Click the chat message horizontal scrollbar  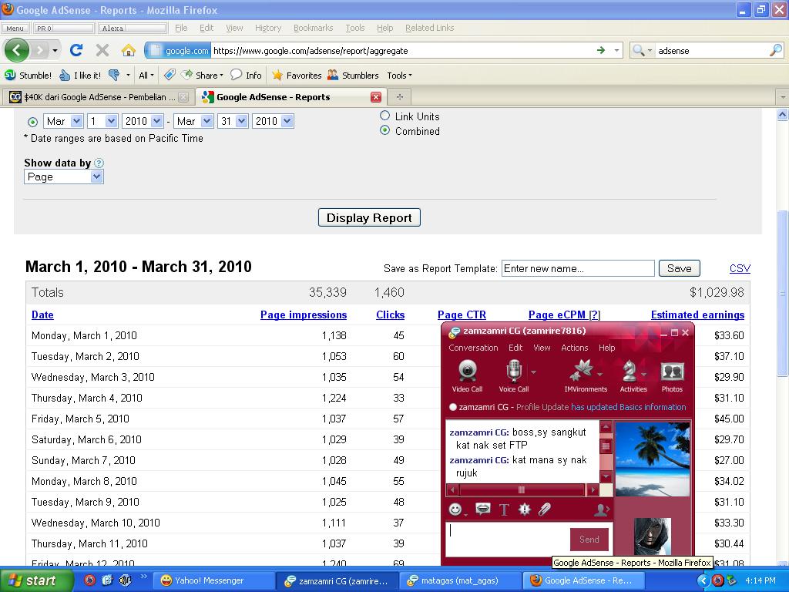[522, 489]
